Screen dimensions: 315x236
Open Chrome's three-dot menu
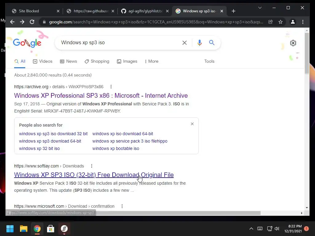(303, 22)
